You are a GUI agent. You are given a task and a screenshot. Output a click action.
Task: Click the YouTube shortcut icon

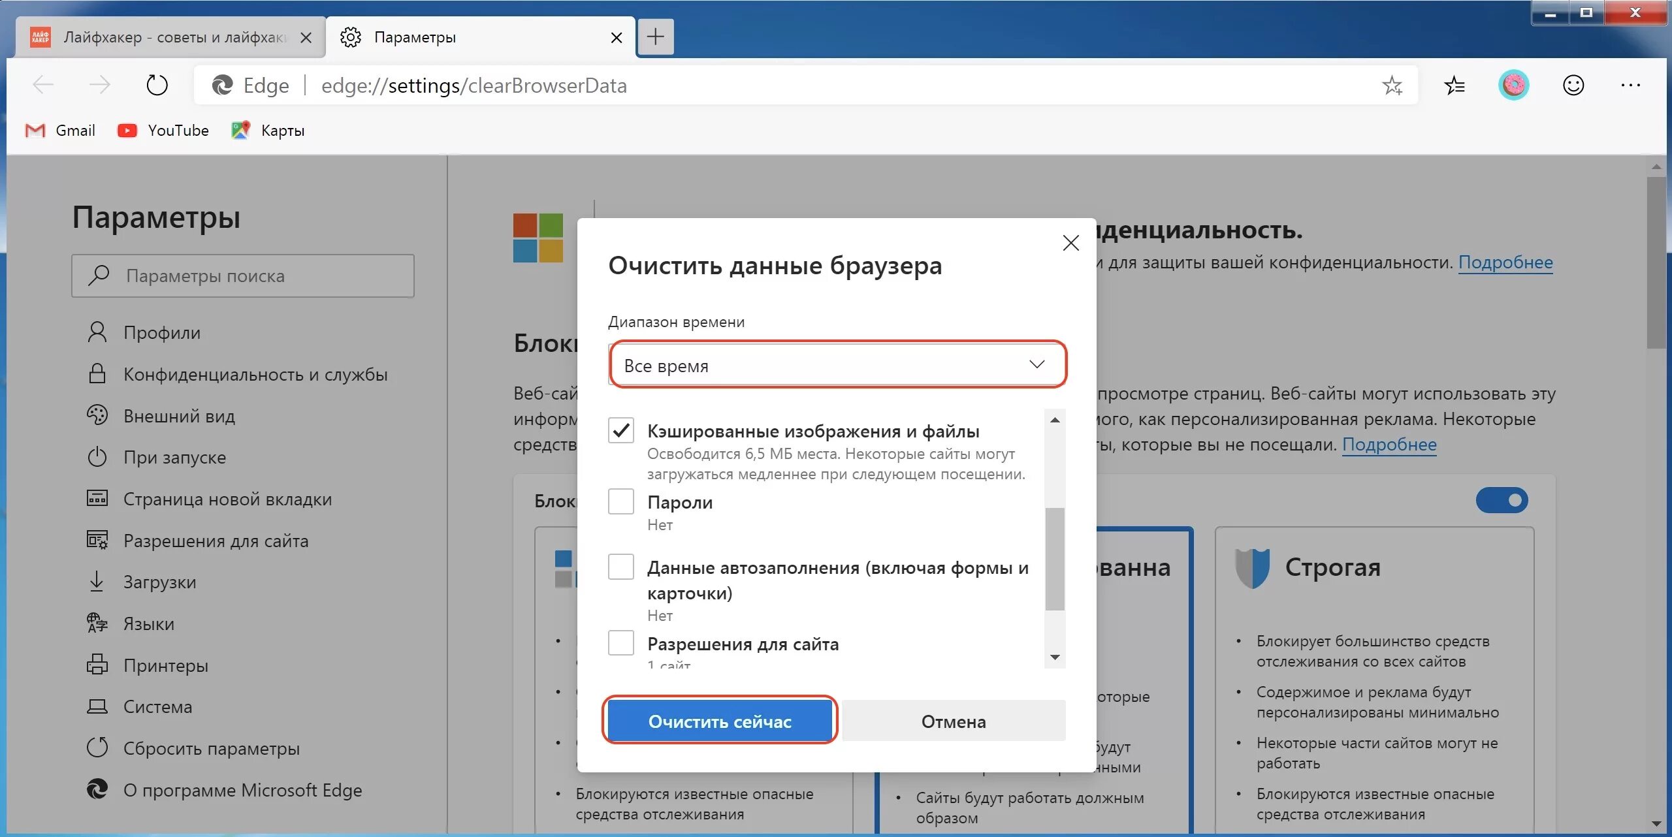click(127, 130)
